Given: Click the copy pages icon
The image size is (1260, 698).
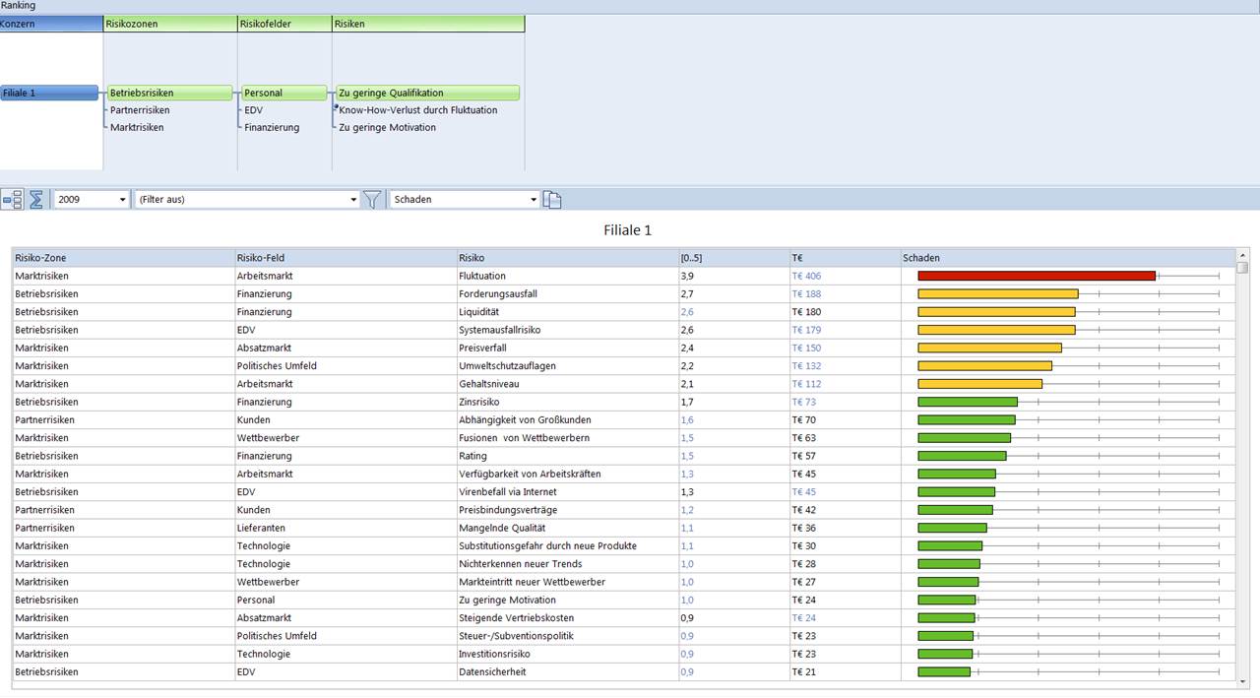Looking at the screenshot, I should click(553, 199).
